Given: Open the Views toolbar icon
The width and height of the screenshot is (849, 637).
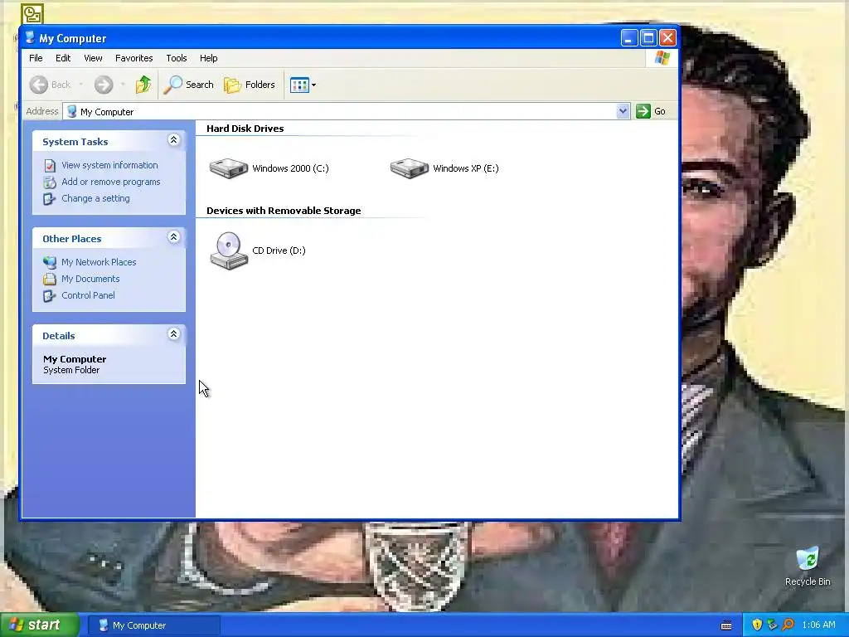Looking at the screenshot, I should [x=303, y=85].
